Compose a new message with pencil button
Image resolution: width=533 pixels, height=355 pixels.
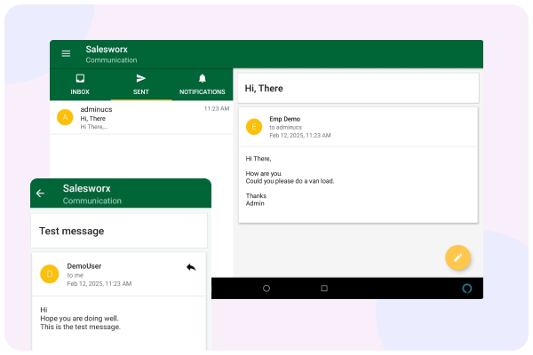click(457, 257)
